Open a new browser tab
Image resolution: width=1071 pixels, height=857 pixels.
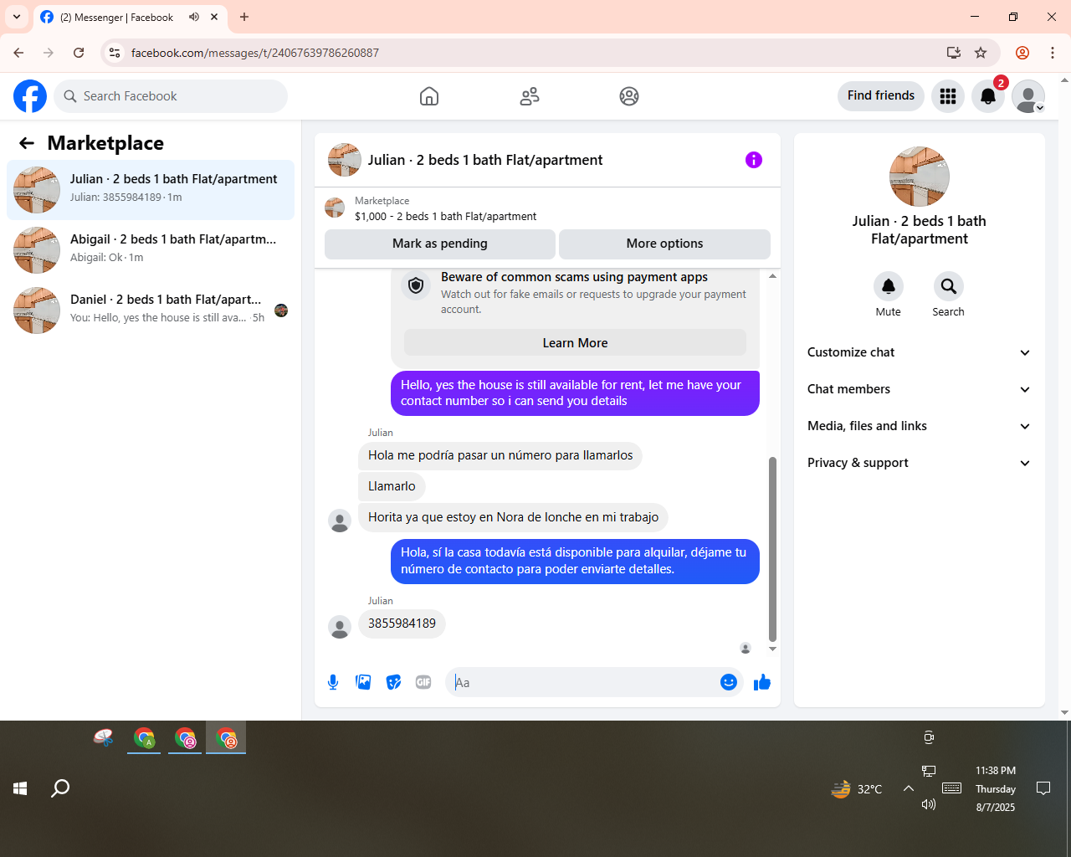pos(244,17)
